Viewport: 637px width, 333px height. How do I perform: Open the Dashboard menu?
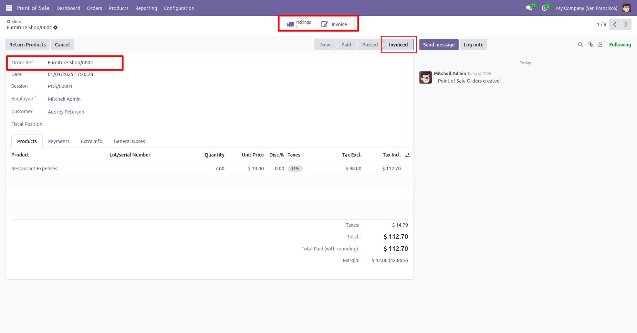point(68,8)
